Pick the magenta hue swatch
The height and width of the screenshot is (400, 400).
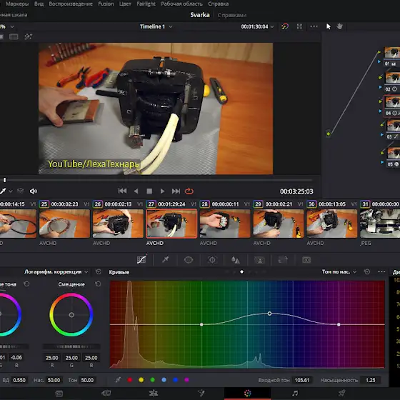coord(186,380)
